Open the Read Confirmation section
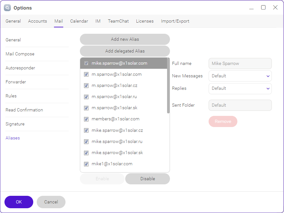The height and width of the screenshot is (213, 284). [24, 110]
